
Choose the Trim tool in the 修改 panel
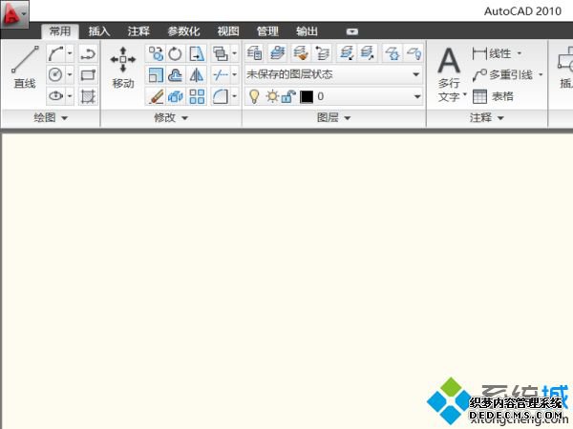tap(221, 75)
